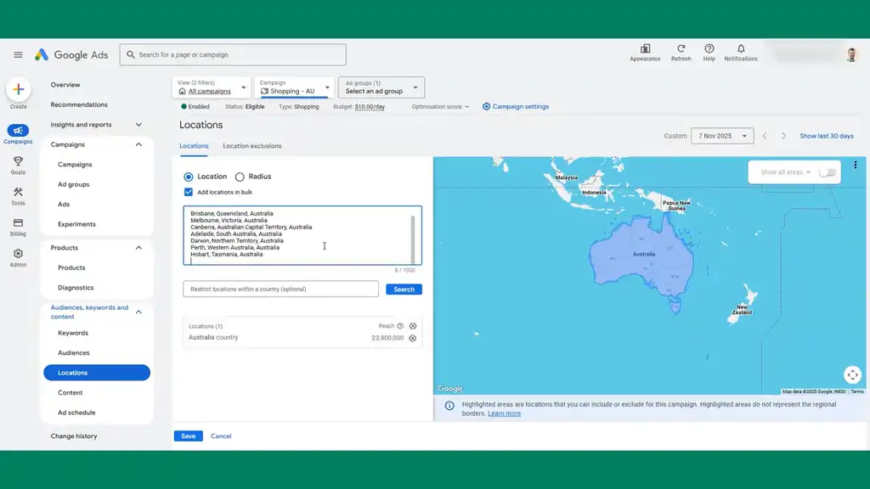
Task: Click the Create plus icon
Action: click(18, 89)
